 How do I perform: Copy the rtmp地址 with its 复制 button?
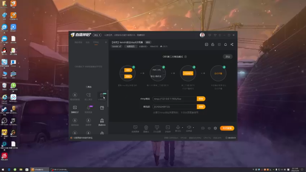click(x=201, y=99)
